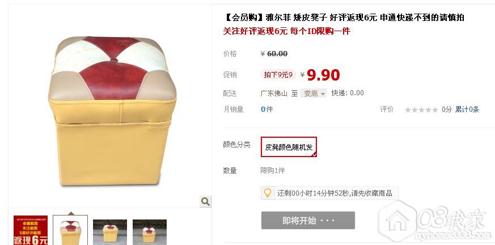Click the lightbulb tip icon

tap(268, 193)
